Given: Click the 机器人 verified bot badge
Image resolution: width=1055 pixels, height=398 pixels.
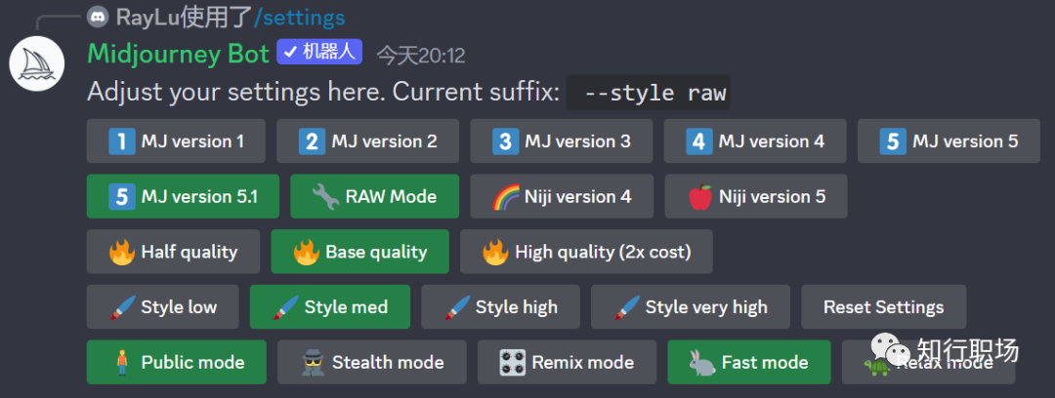Looking at the screenshot, I should pos(319,52).
